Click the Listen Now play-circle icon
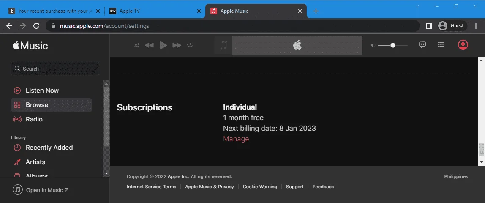Image resolution: width=485 pixels, height=203 pixels. [17, 91]
